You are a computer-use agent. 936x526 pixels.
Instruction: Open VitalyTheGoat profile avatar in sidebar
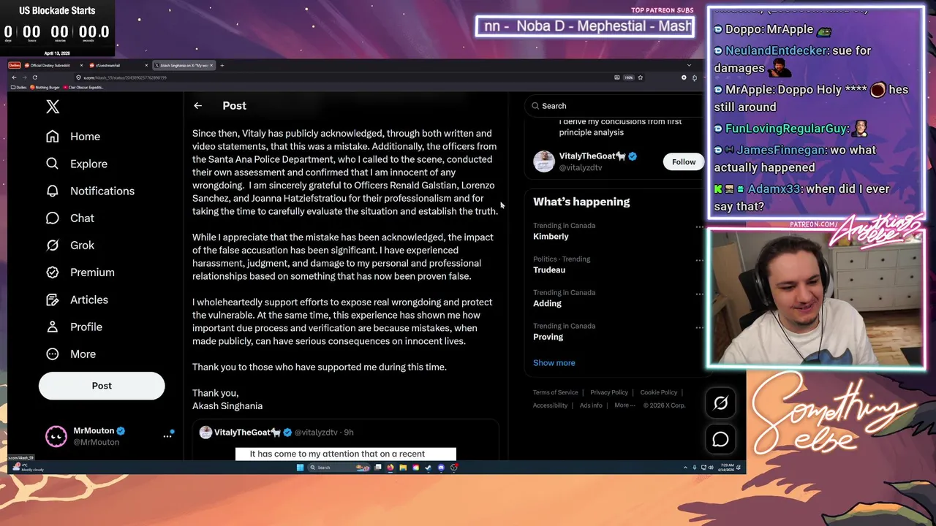pyautogui.click(x=544, y=161)
